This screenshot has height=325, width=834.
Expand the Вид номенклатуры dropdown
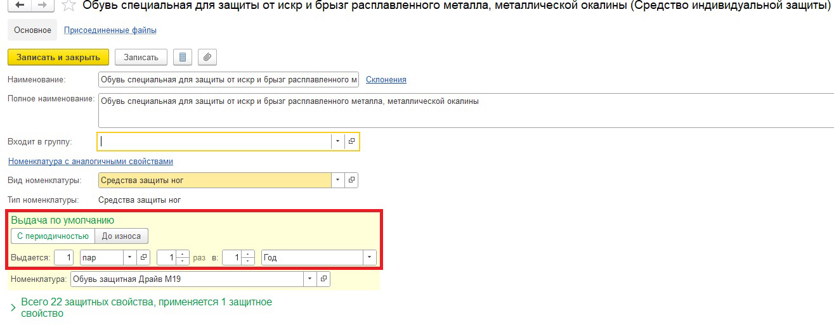pyautogui.click(x=338, y=181)
